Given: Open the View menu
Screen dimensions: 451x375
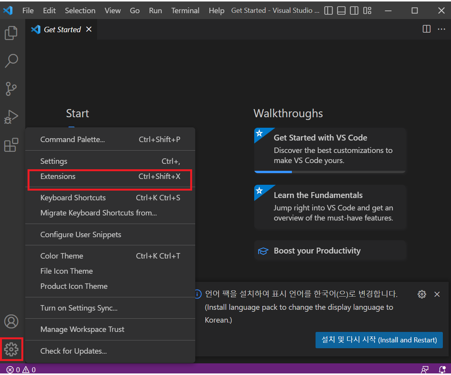Looking at the screenshot, I should pos(113,10).
